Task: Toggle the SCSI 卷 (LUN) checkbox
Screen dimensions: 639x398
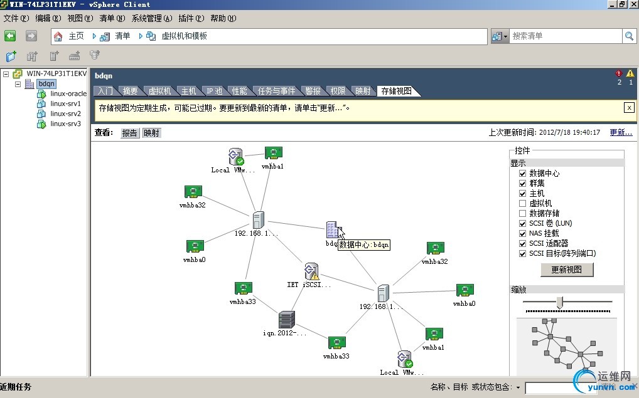Action: pyautogui.click(x=522, y=223)
